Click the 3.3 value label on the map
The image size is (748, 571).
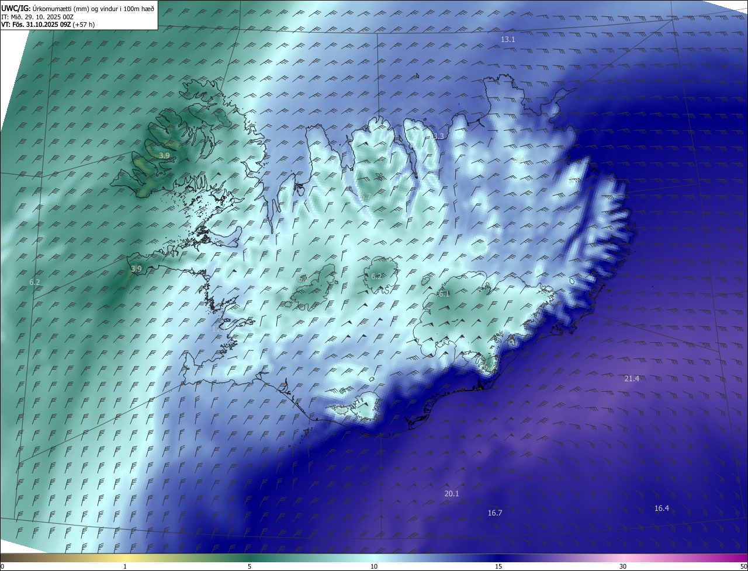438,136
